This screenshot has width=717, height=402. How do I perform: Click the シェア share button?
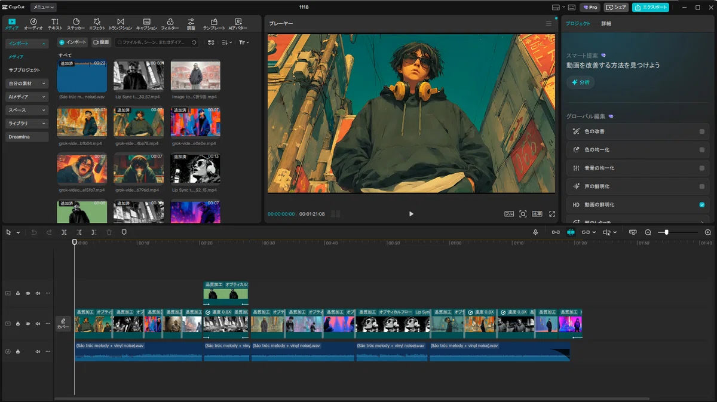617,7
